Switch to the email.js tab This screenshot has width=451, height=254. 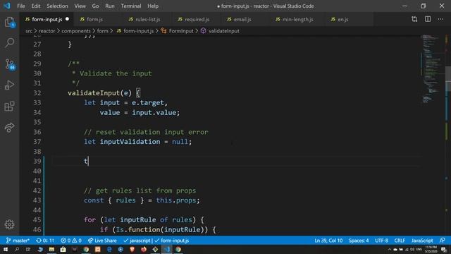tap(242, 19)
